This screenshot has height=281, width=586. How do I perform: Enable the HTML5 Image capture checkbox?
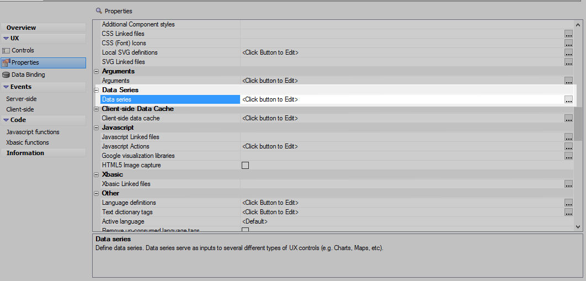pyautogui.click(x=245, y=165)
